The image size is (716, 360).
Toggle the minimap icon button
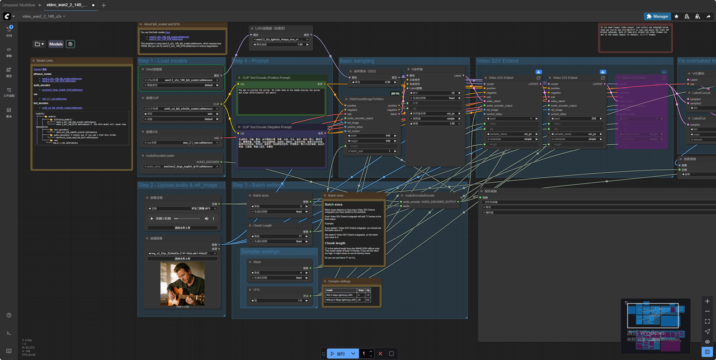click(707, 352)
